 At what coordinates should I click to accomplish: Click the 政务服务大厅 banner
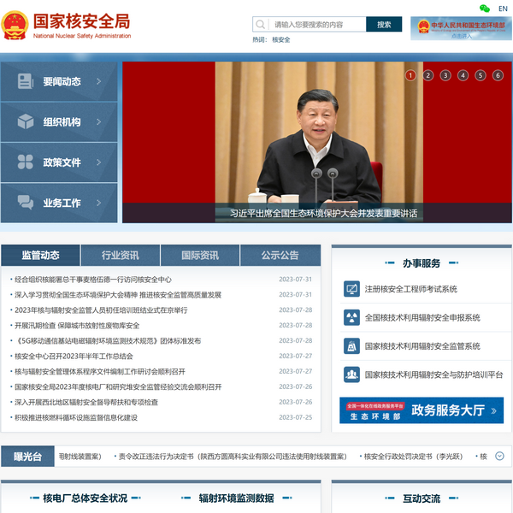(421, 410)
